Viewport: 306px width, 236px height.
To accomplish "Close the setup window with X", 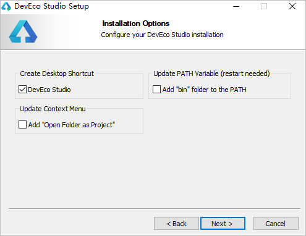I will (x=292, y=6).
